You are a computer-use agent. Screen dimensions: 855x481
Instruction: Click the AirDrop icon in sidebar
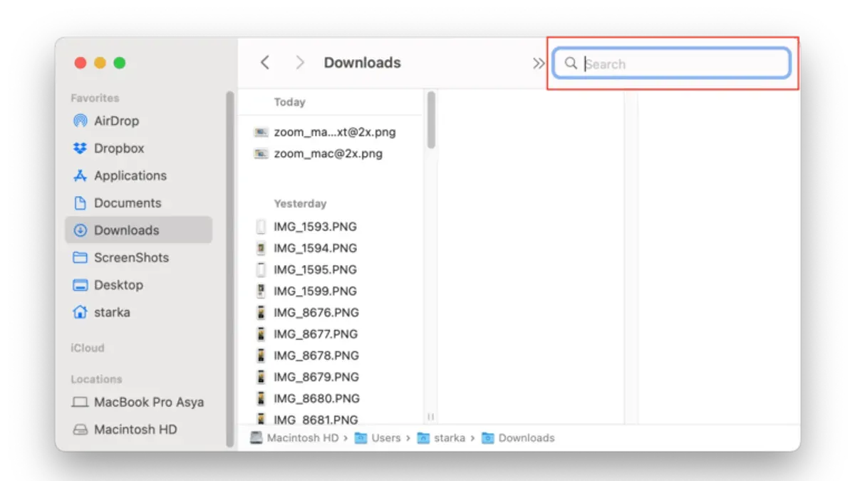click(81, 121)
